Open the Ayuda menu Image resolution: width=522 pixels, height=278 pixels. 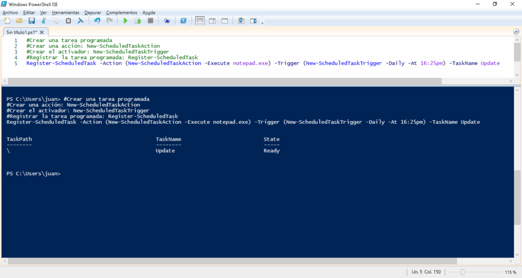[x=148, y=12]
